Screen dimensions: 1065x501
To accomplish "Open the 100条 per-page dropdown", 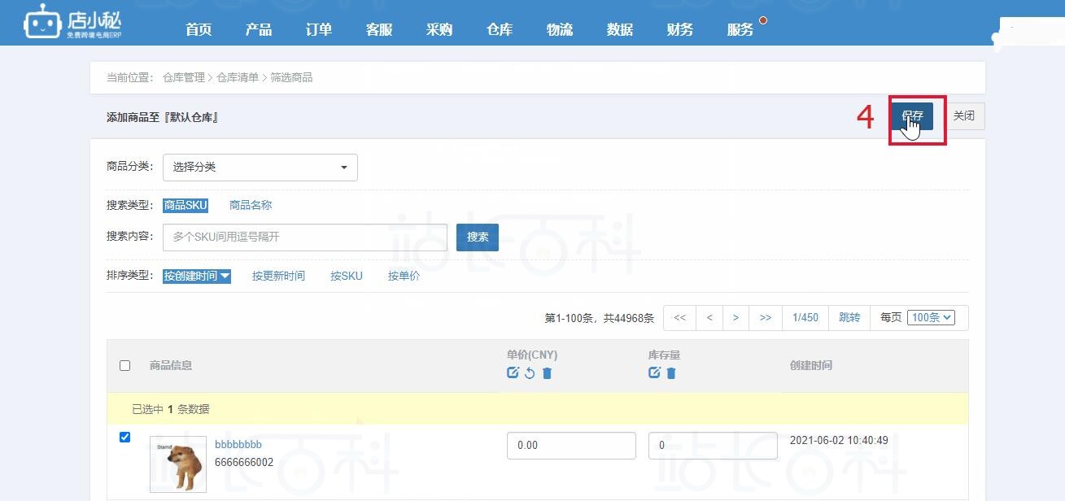I will [x=932, y=317].
